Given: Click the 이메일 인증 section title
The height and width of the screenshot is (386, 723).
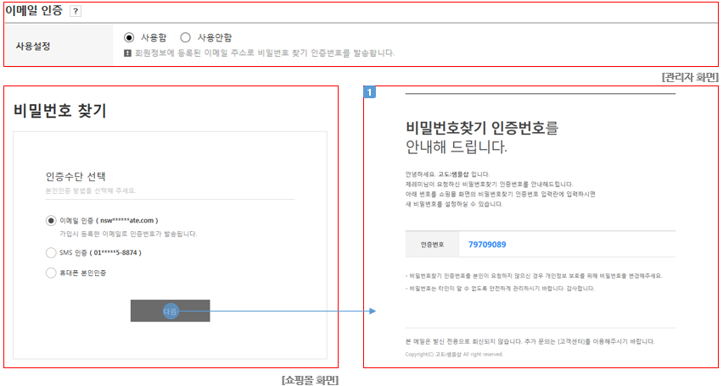Looking at the screenshot, I should click(34, 11).
